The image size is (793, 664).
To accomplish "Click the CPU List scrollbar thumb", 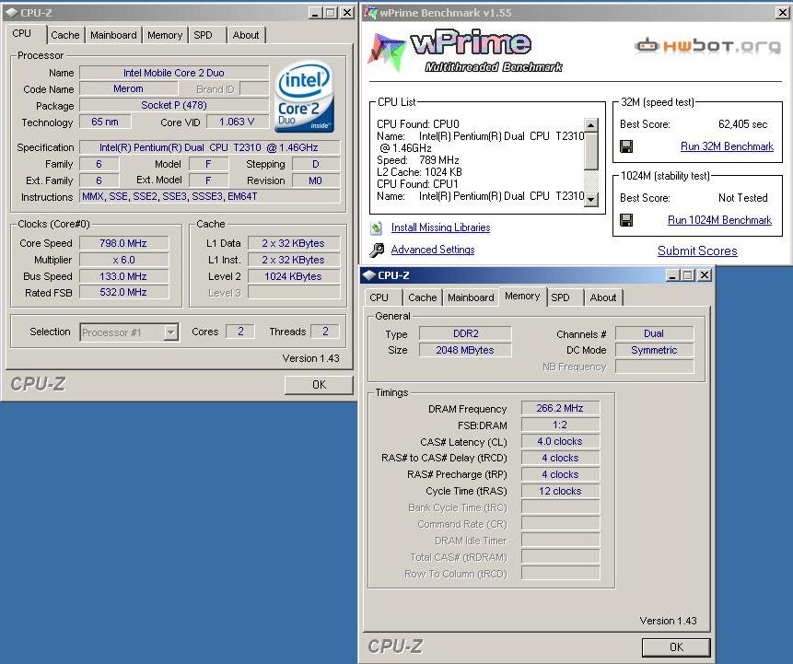I will [x=590, y=151].
